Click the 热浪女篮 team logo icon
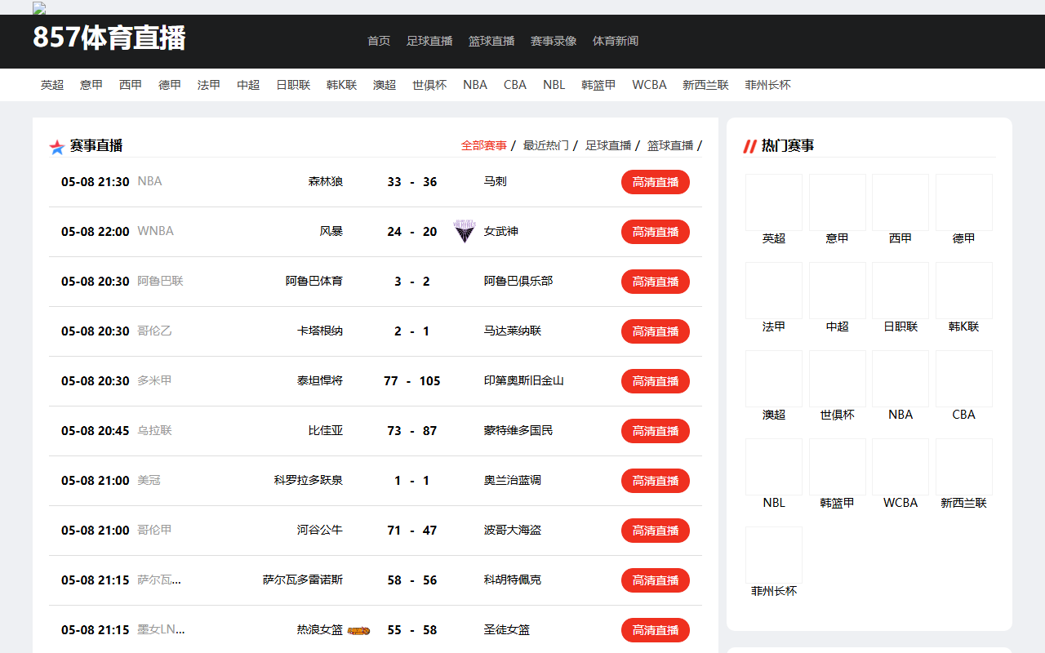The width and height of the screenshot is (1045, 653). pyautogui.click(x=359, y=630)
